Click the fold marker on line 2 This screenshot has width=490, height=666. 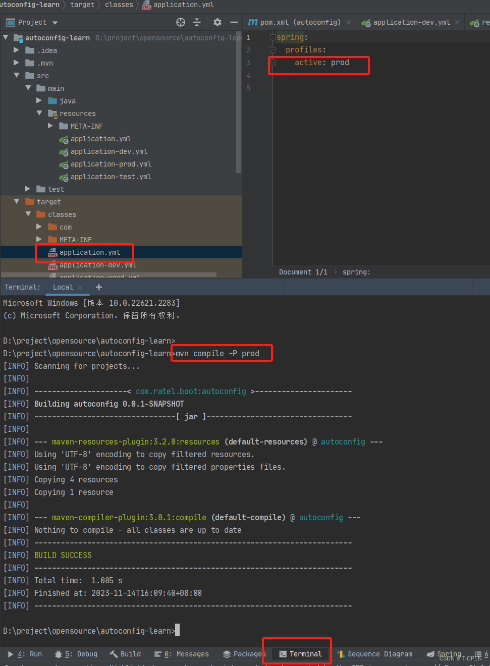click(x=273, y=50)
